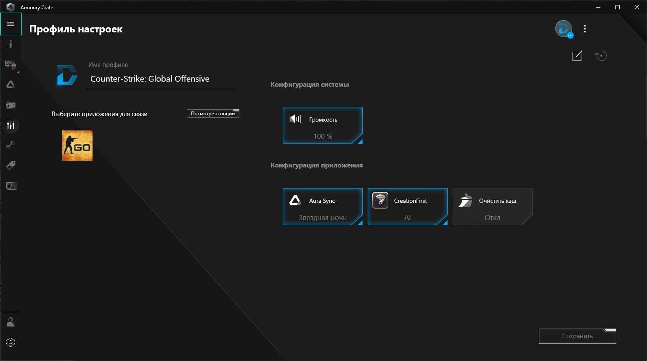Click the edit profile pencil icon

[x=577, y=56]
